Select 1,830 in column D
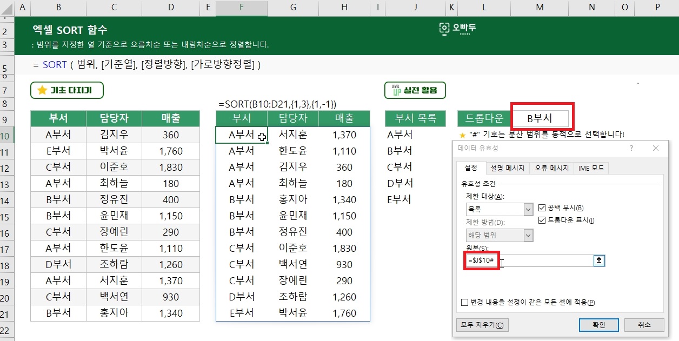This screenshot has height=341, width=679. [171, 167]
